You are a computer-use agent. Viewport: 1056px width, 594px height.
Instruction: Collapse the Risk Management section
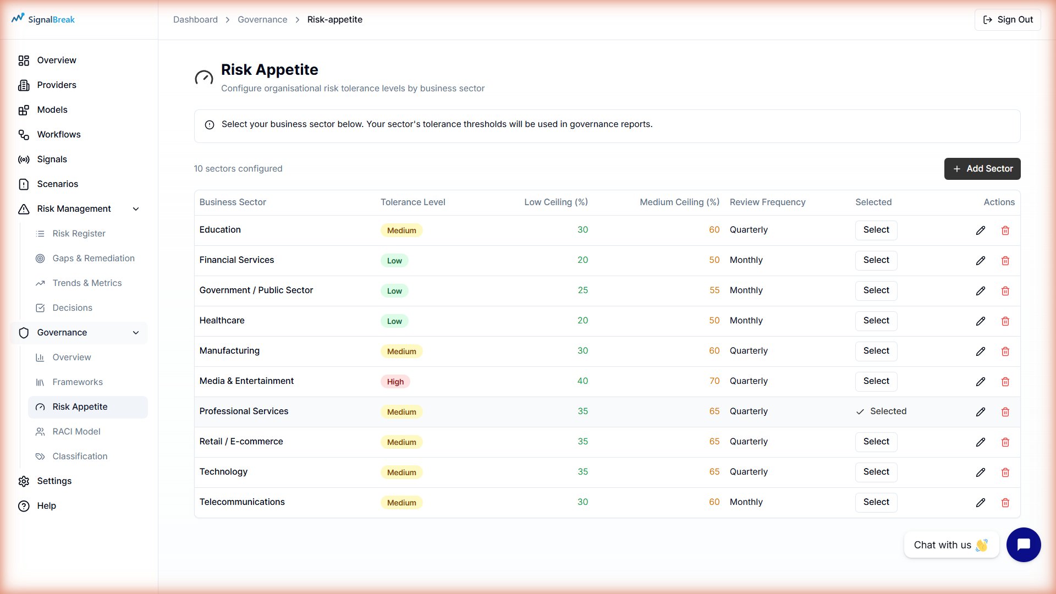coord(136,209)
